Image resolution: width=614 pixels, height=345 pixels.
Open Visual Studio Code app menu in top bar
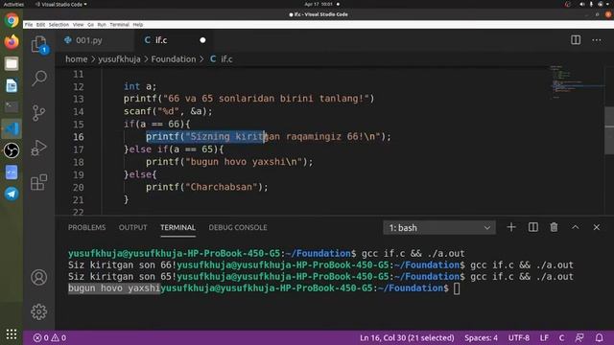60,4
